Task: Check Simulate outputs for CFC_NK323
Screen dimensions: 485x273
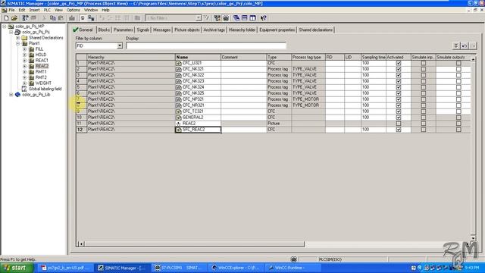Action: tap(458, 81)
